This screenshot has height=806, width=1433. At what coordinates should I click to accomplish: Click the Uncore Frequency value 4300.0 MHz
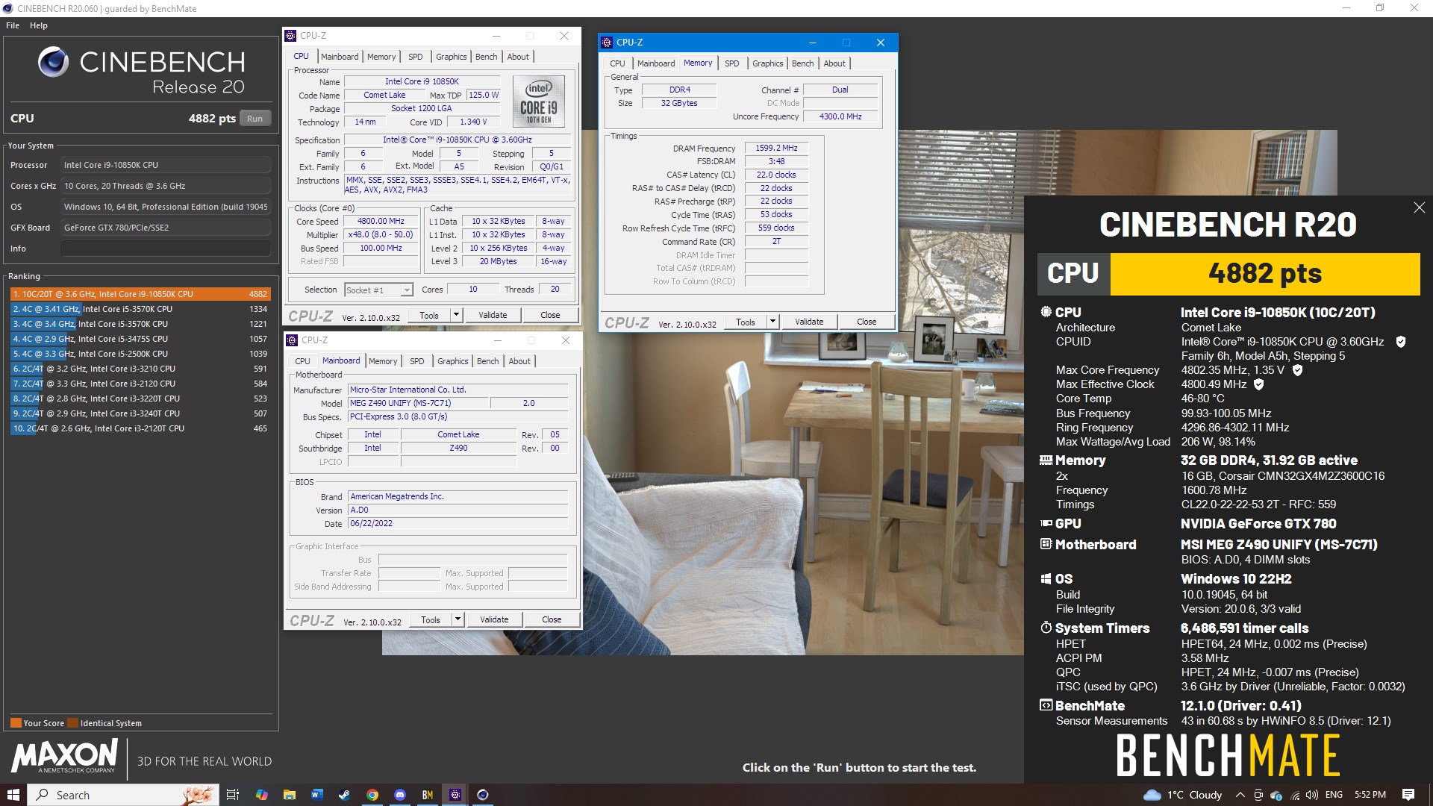pos(840,116)
